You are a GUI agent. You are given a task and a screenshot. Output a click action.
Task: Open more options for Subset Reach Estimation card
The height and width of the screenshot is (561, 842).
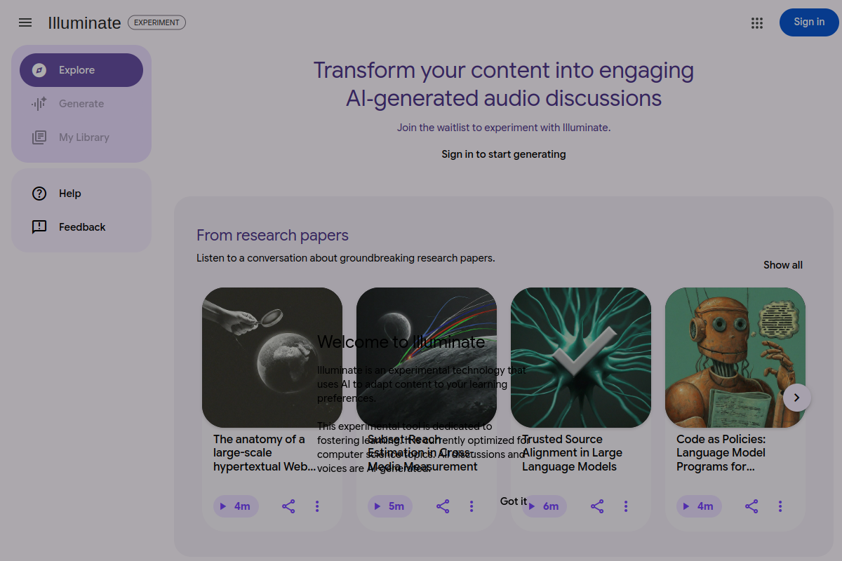(x=472, y=506)
